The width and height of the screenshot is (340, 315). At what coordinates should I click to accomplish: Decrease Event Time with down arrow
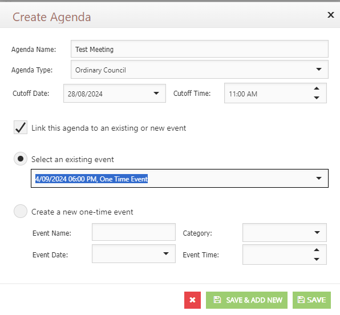pos(317,259)
